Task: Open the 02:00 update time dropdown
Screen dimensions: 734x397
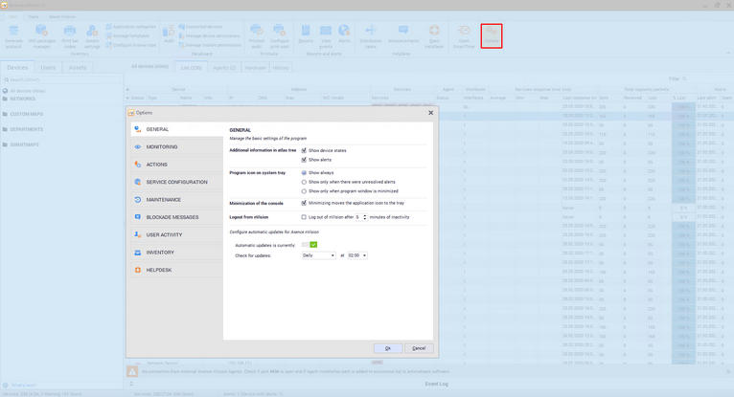Action: [x=356, y=255]
